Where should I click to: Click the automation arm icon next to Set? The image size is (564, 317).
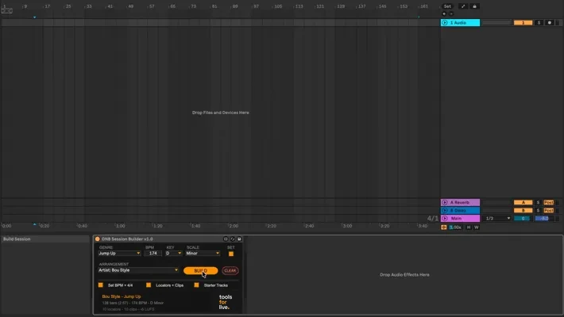pyautogui.click(x=463, y=6)
